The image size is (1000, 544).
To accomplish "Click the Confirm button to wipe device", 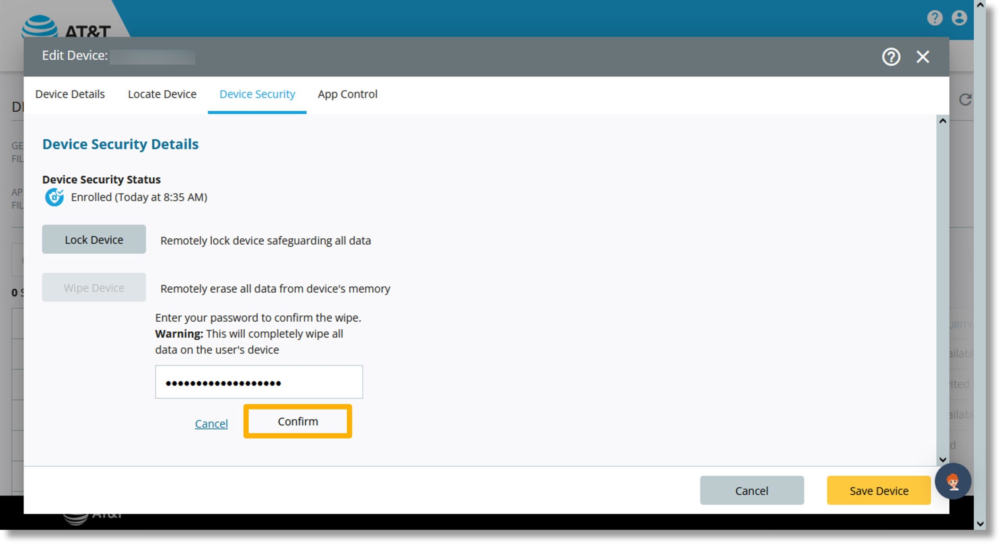I will 298,421.
